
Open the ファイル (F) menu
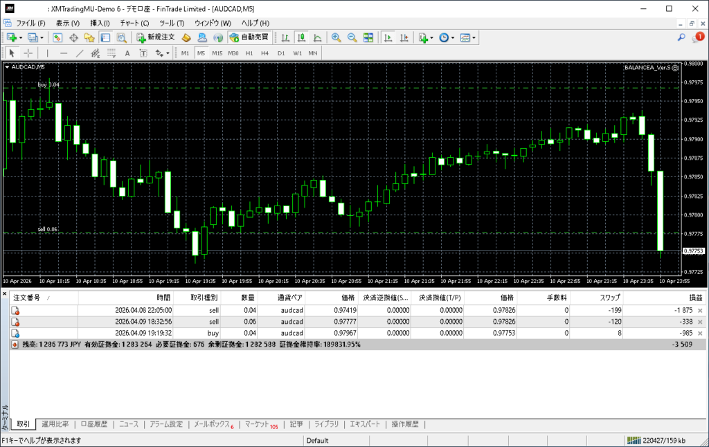pos(30,23)
